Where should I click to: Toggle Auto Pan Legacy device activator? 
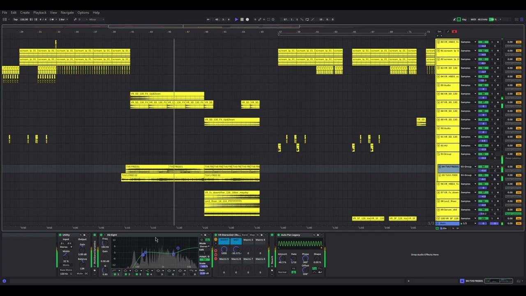tap(278, 235)
